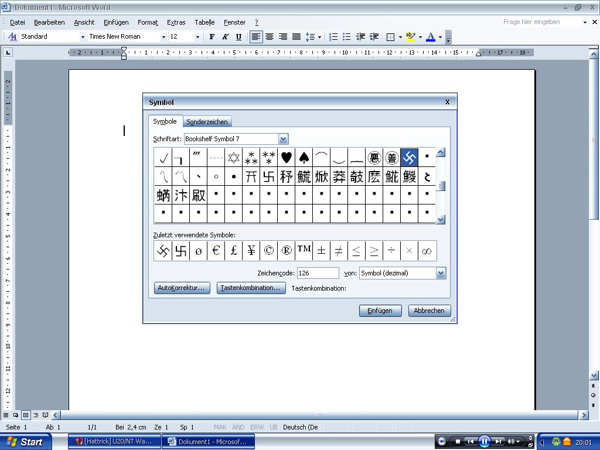
Task: Toggle bold formatting (F button)
Action: tap(212, 37)
